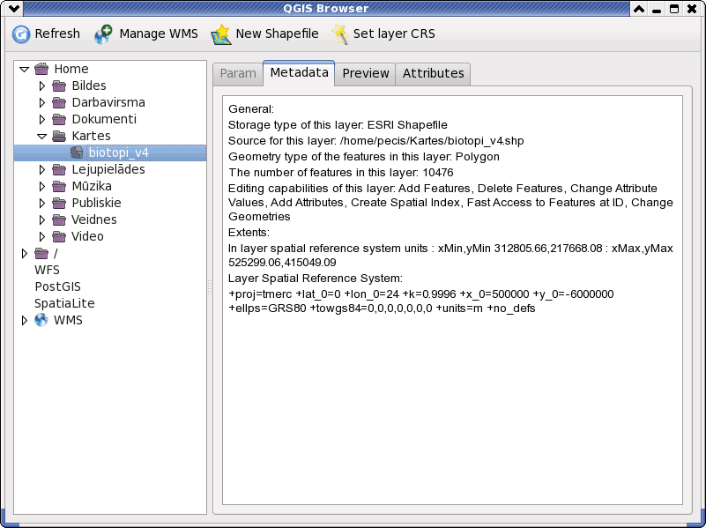Click the biotopi_v4 layer icon

point(77,152)
